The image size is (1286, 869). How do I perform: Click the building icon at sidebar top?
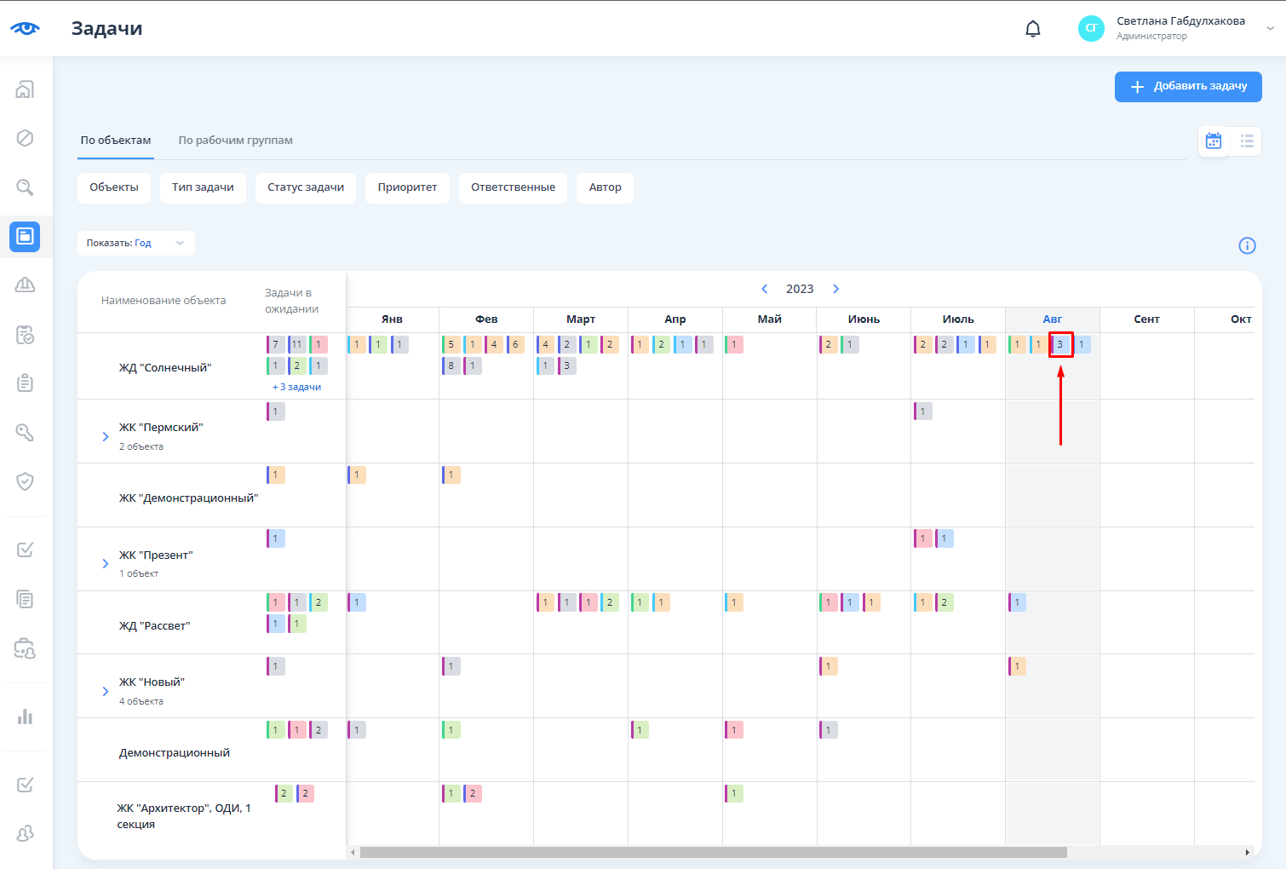click(x=25, y=89)
